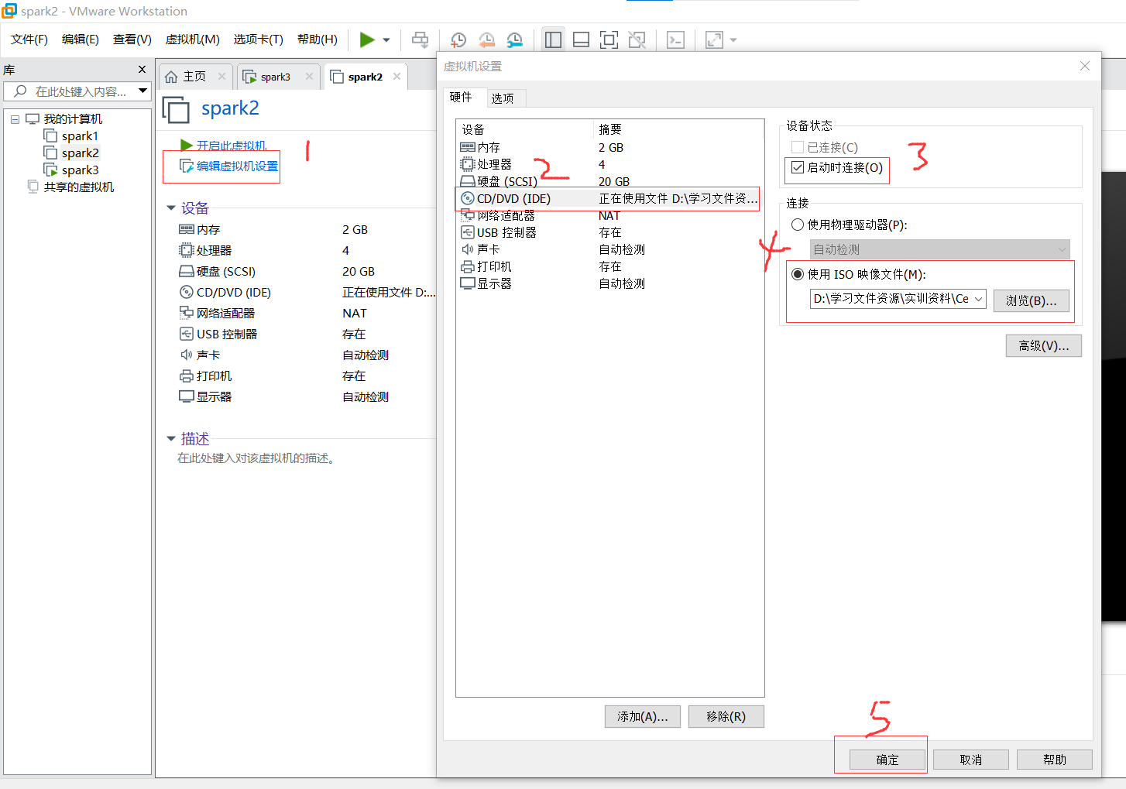Confirm settings with the 确定 button
1126x789 pixels.
pyautogui.click(x=887, y=760)
